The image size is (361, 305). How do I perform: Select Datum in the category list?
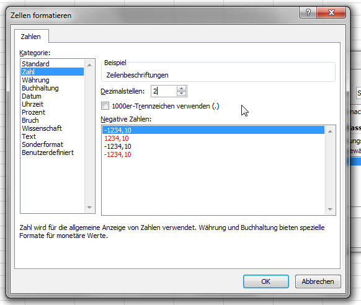32,96
